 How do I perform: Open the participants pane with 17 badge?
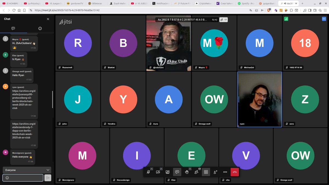coord(196,172)
